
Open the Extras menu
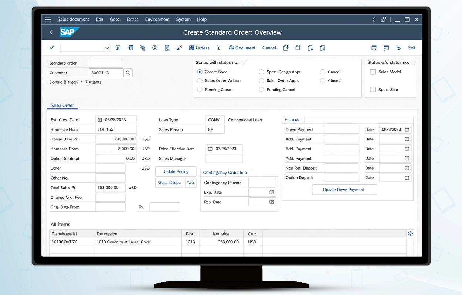pyautogui.click(x=132, y=20)
